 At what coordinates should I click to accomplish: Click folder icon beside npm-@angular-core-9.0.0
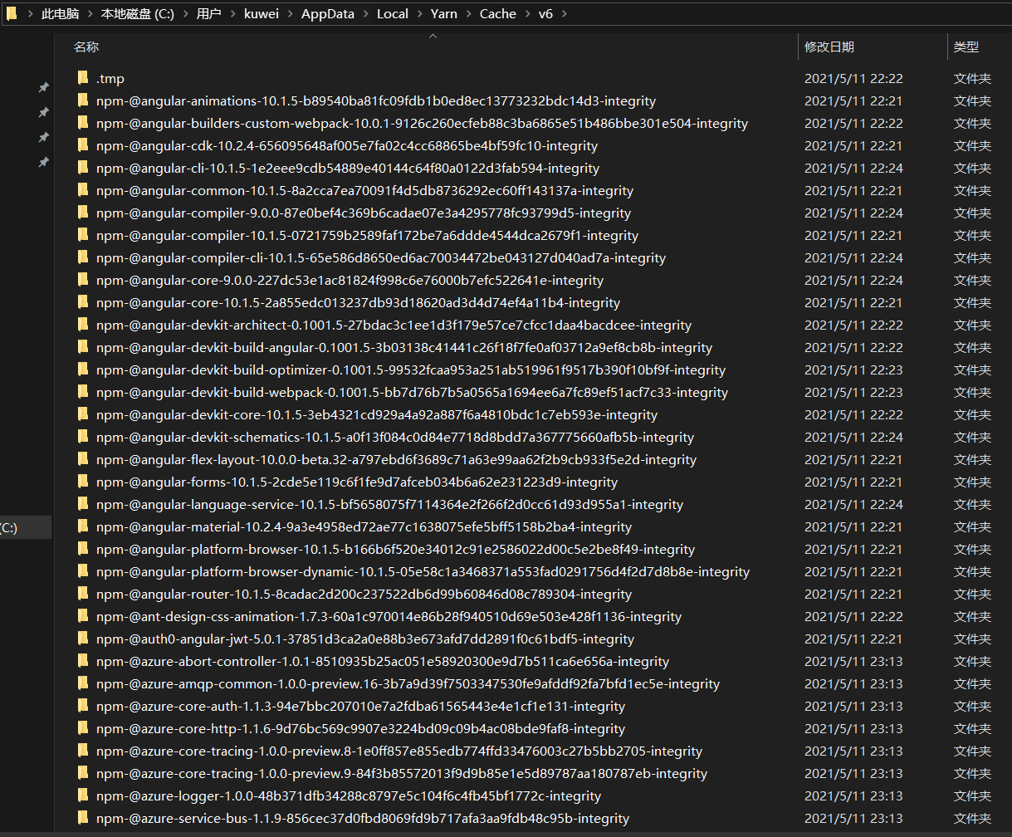tap(82, 280)
